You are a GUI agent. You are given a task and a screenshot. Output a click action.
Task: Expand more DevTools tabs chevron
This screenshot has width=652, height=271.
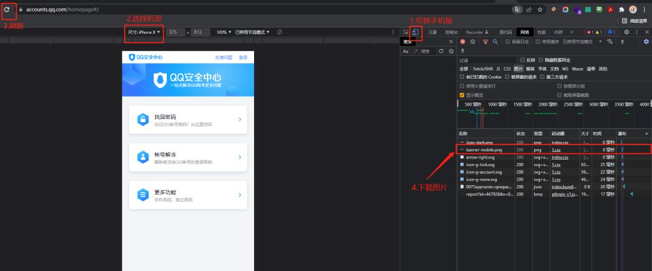572,32
